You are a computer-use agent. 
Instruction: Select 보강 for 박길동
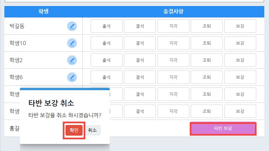240,26
